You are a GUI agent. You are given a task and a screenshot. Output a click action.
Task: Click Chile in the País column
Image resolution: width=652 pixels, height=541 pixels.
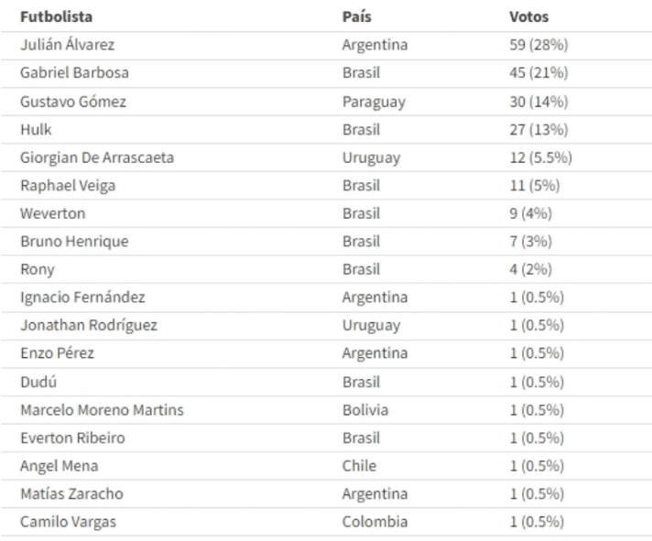pos(359,466)
